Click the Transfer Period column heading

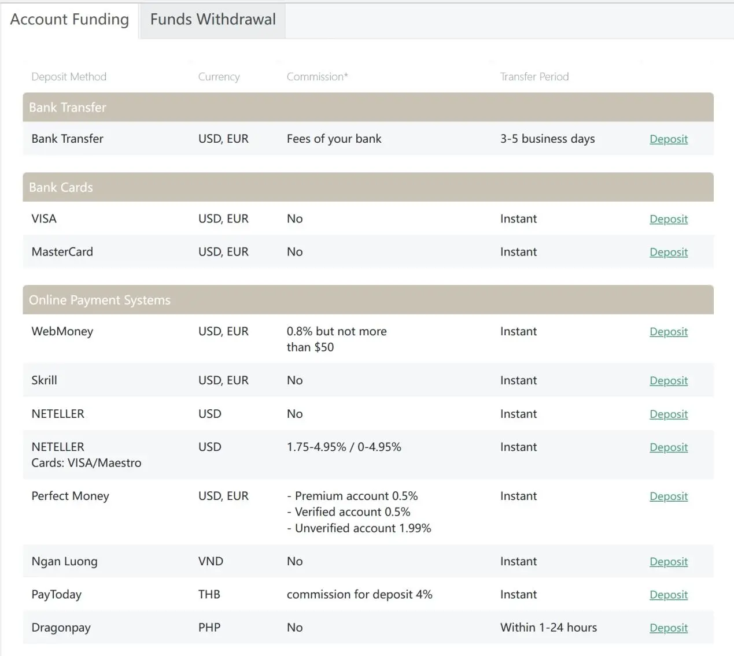point(534,77)
